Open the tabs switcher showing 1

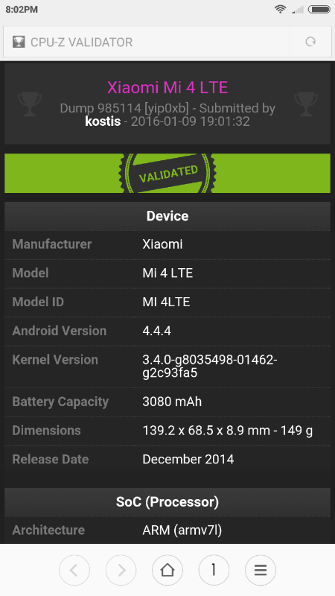214,570
